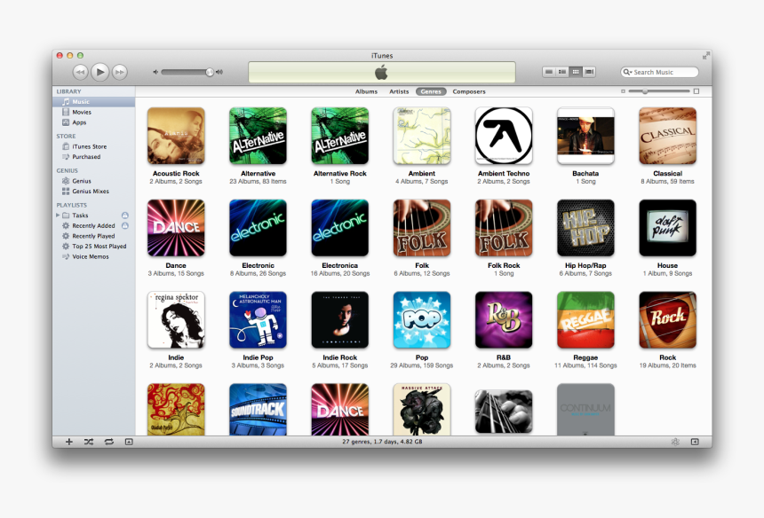Open the Electronica genre artwork
Image resolution: width=764 pixels, height=518 pixels.
pyautogui.click(x=340, y=228)
